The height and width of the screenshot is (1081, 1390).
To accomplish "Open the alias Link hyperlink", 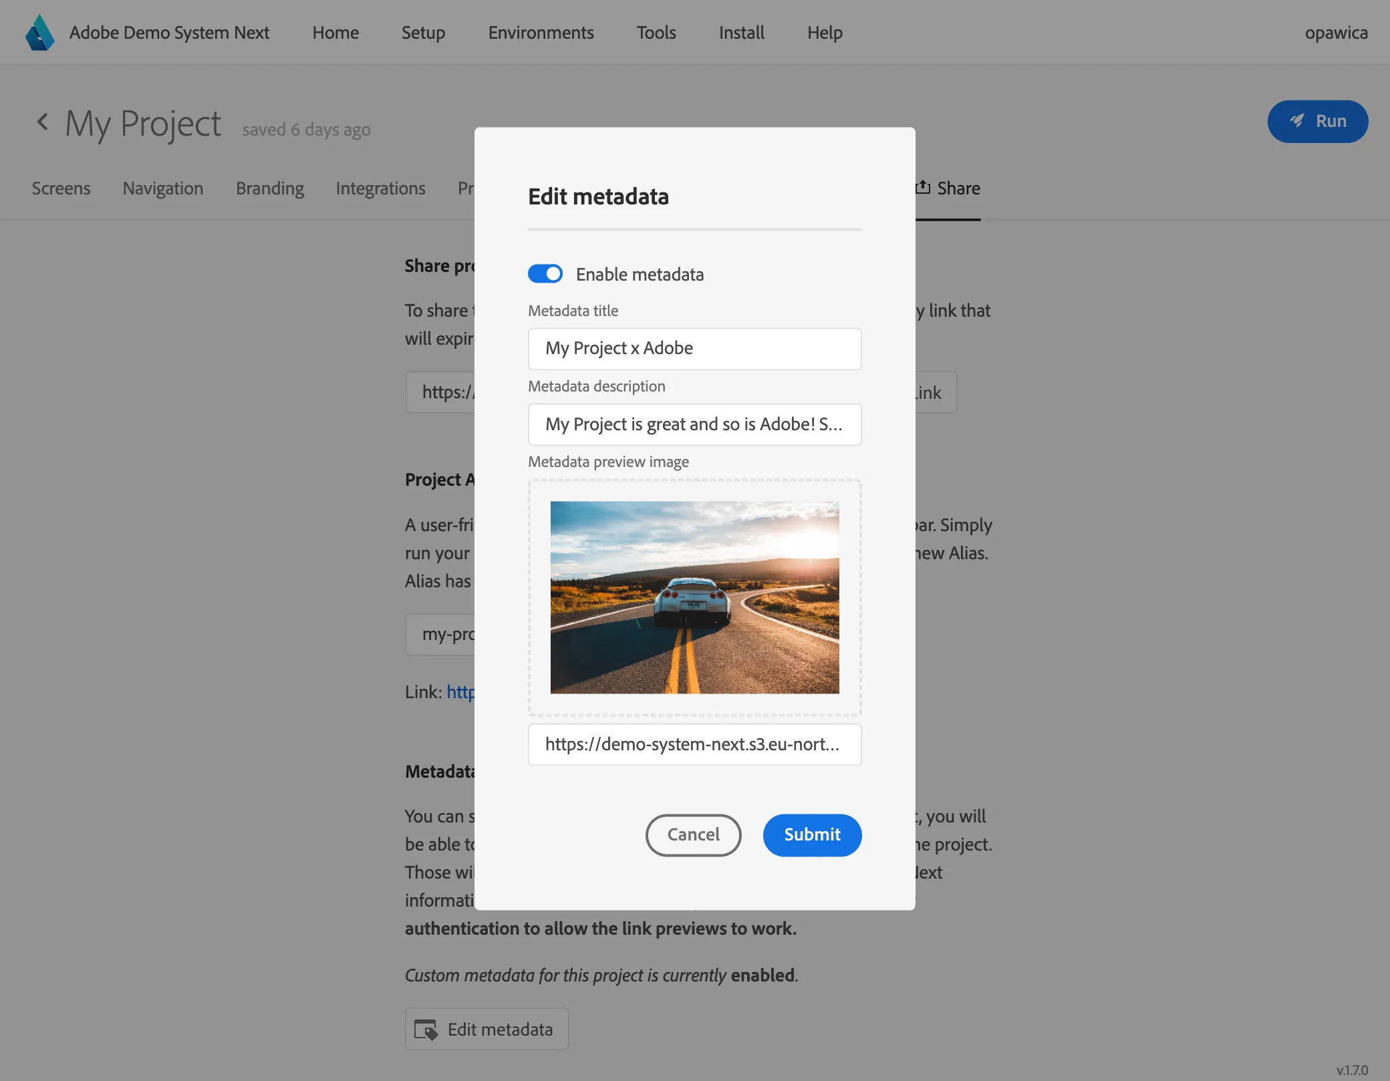I will pos(460,692).
